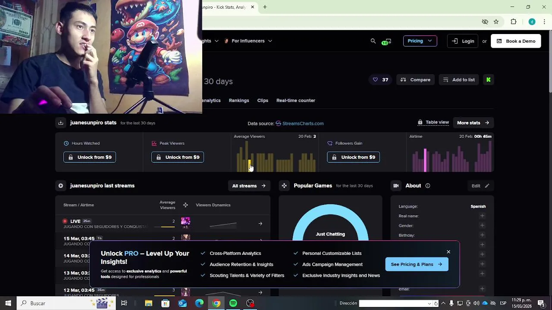Click the ESP language indicator
Screen dimensions: 552x310
point(503,303)
